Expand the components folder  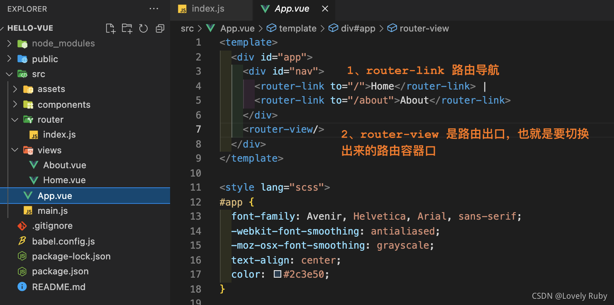tap(15, 104)
